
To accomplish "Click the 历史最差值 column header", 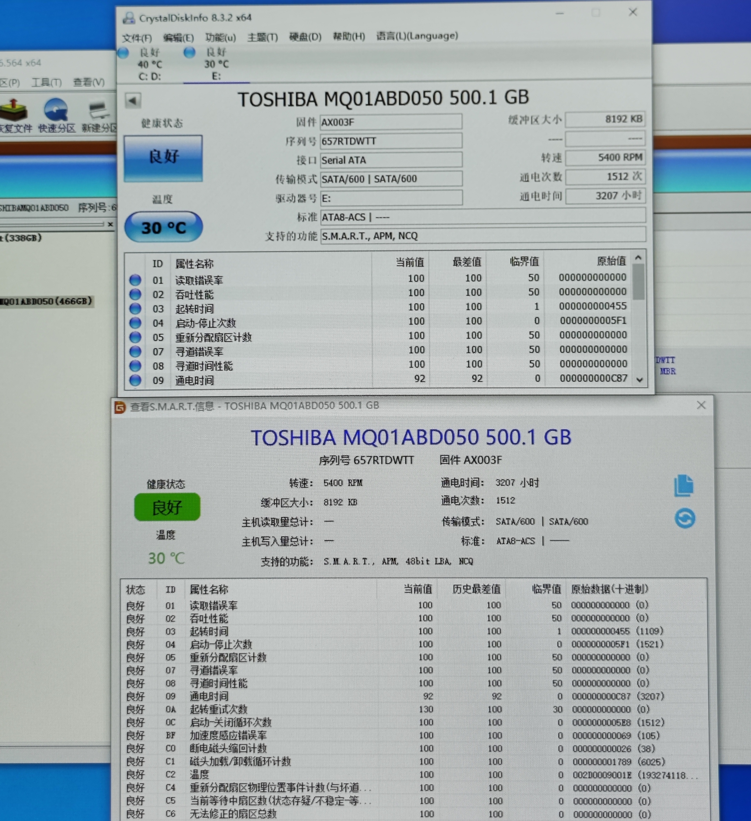I will pyautogui.click(x=476, y=589).
